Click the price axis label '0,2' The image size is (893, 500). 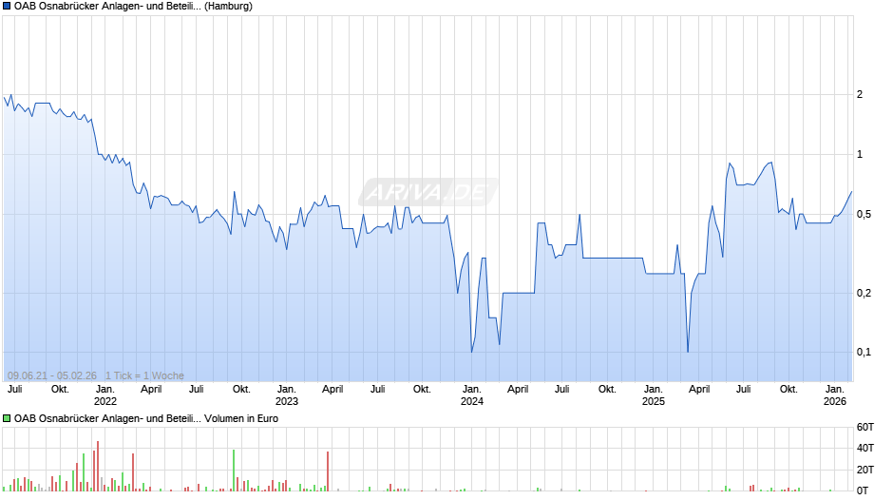point(864,293)
